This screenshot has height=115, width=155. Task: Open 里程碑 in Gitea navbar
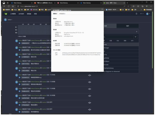pos(29,14)
